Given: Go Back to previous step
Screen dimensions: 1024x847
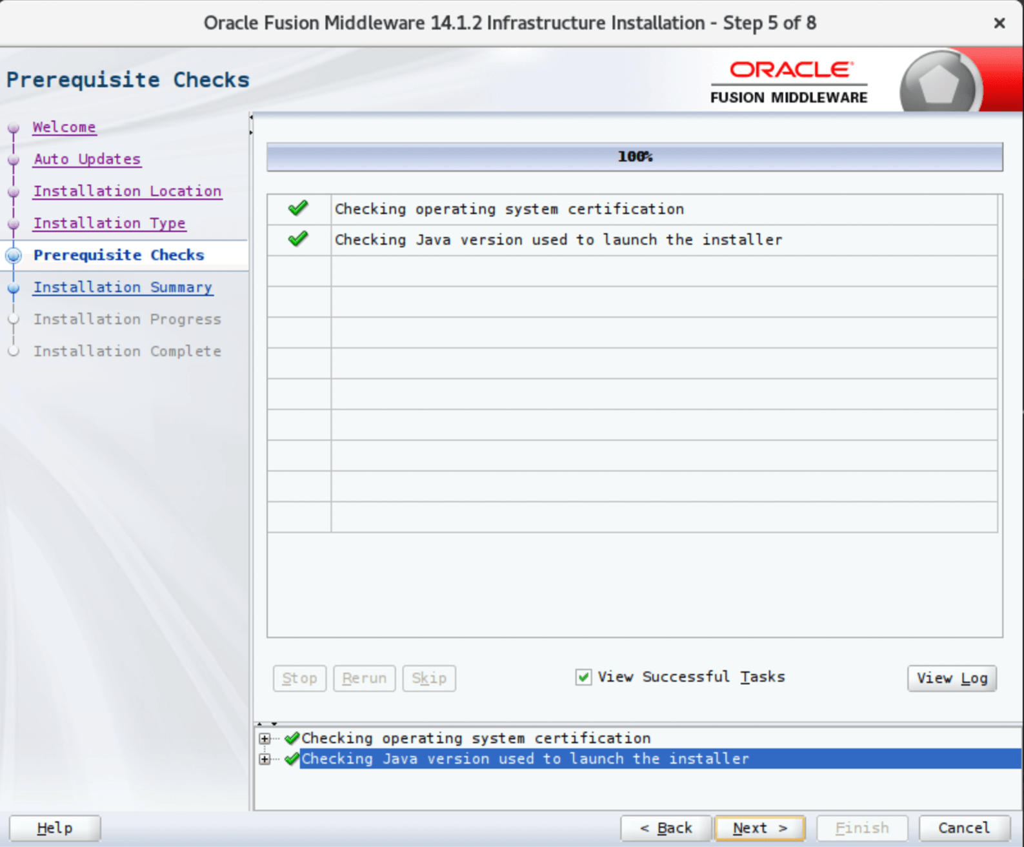Looking at the screenshot, I should tap(666, 828).
